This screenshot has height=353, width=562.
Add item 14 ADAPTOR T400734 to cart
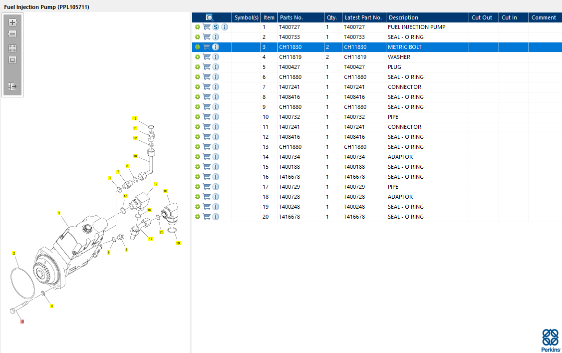207,157
